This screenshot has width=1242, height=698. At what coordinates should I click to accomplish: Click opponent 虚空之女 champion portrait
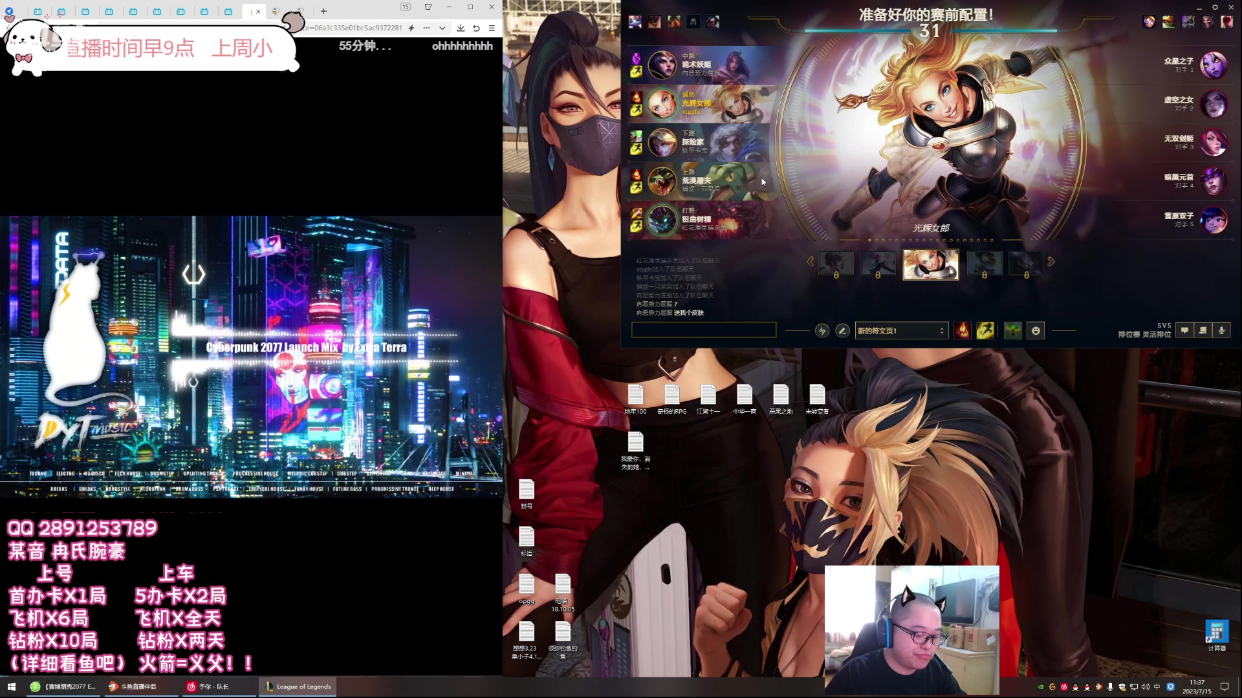click(x=1214, y=104)
